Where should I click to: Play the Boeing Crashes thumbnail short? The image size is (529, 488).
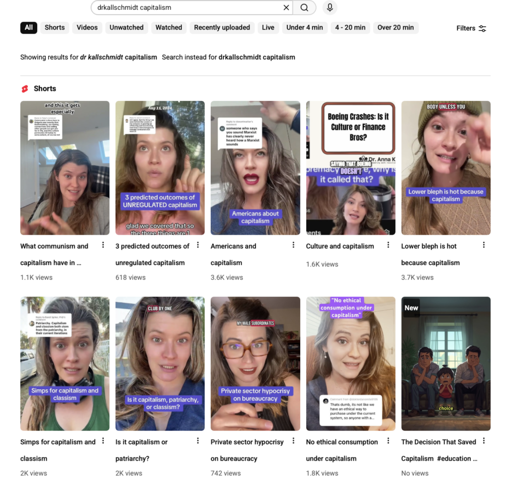coord(350,167)
